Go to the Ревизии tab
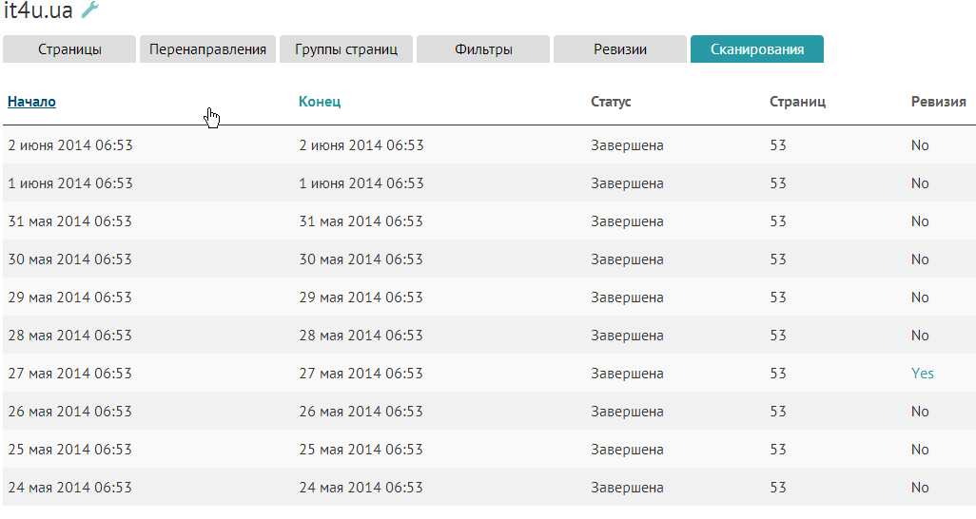 (620, 49)
